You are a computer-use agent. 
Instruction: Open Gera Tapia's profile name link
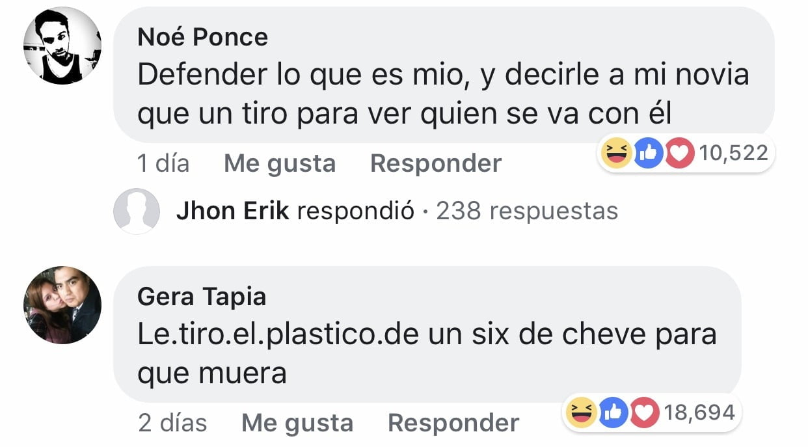coord(202,297)
